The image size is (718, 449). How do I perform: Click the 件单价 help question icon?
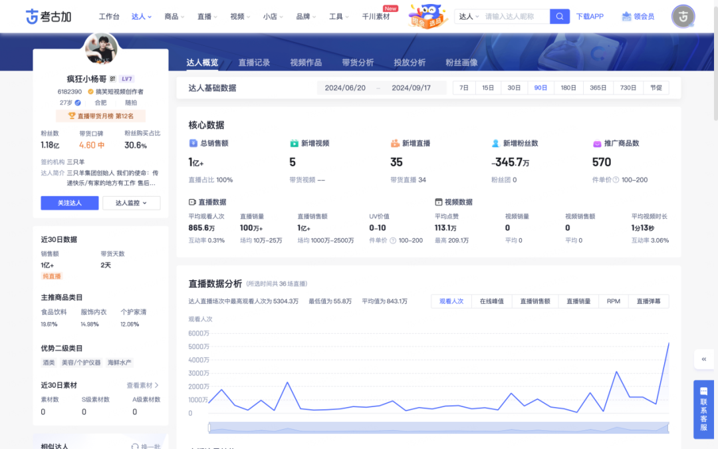(616, 180)
